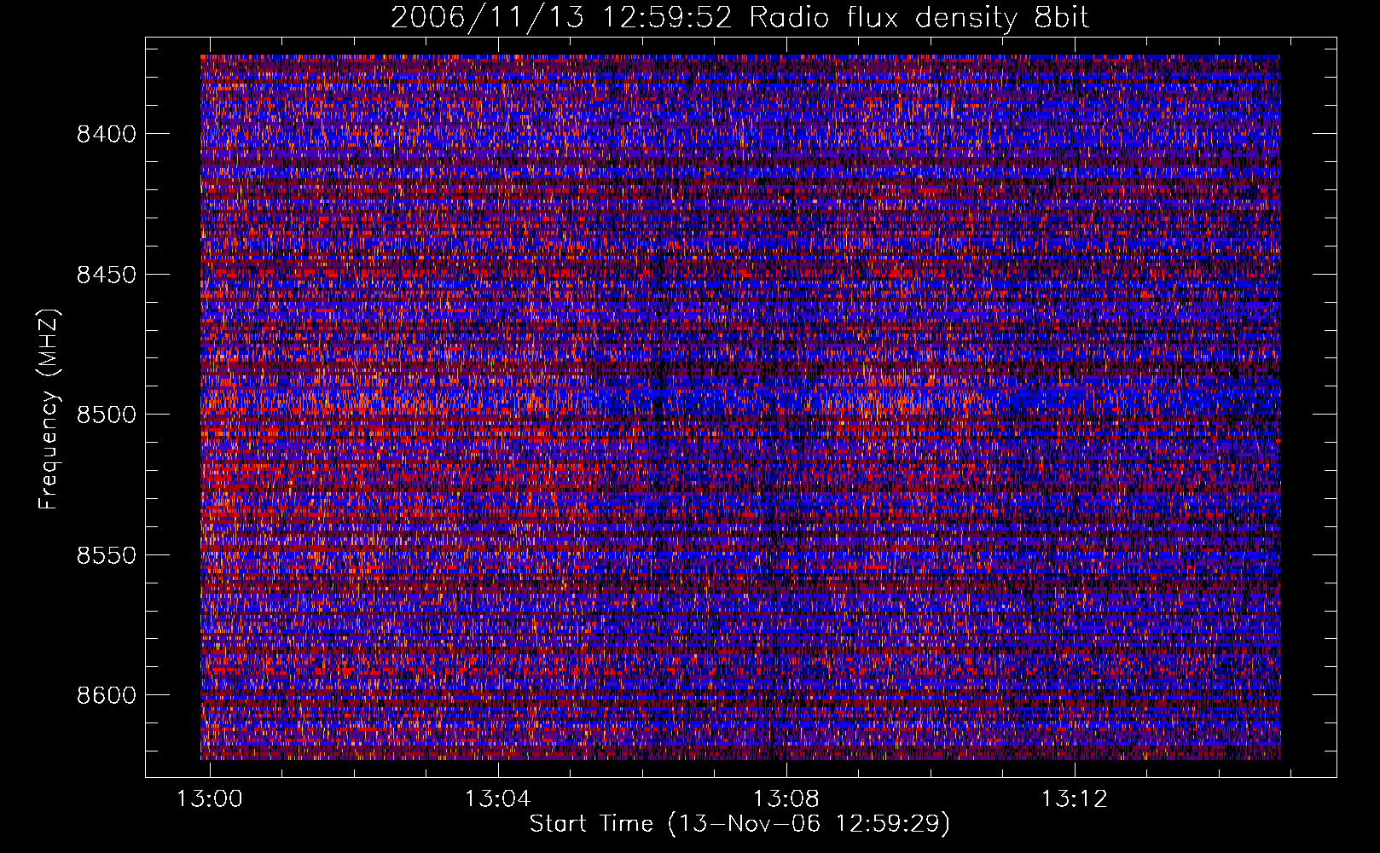
Task: Select the 8550 frequency axis label
Action: pyautogui.click(x=106, y=555)
